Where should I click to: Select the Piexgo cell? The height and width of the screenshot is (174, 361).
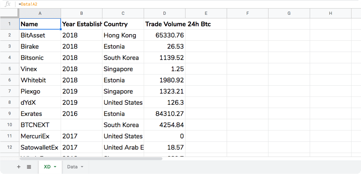[x=40, y=91]
